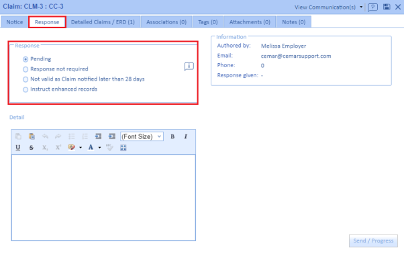Click the font color A icon

click(91, 147)
